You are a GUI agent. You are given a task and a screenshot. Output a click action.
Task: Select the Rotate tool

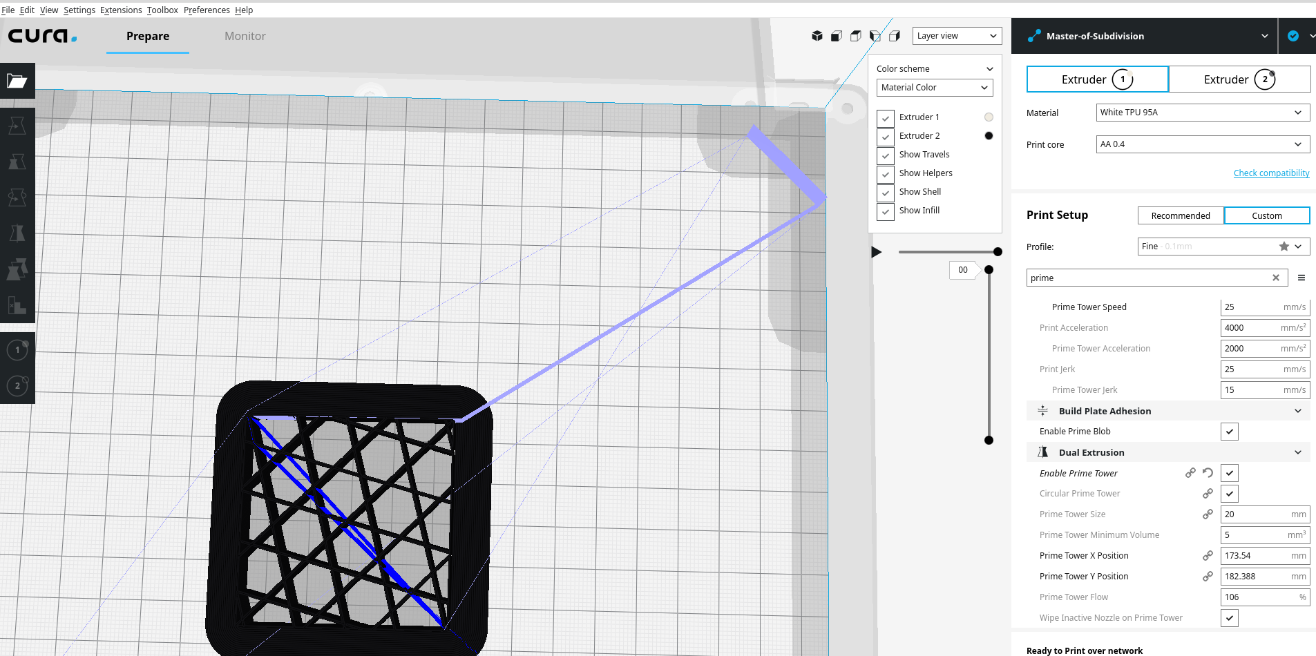click(x=17, y=198)
